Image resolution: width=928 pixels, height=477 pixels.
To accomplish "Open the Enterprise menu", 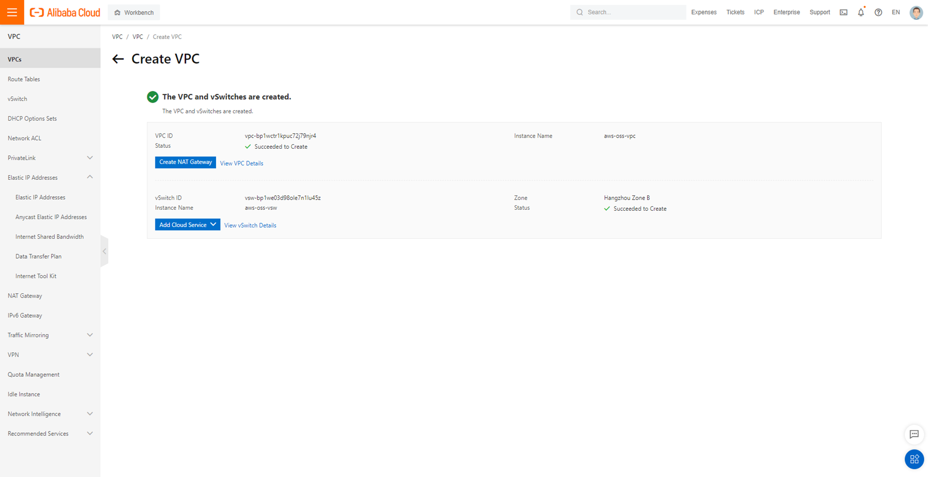I will [787, 12].
